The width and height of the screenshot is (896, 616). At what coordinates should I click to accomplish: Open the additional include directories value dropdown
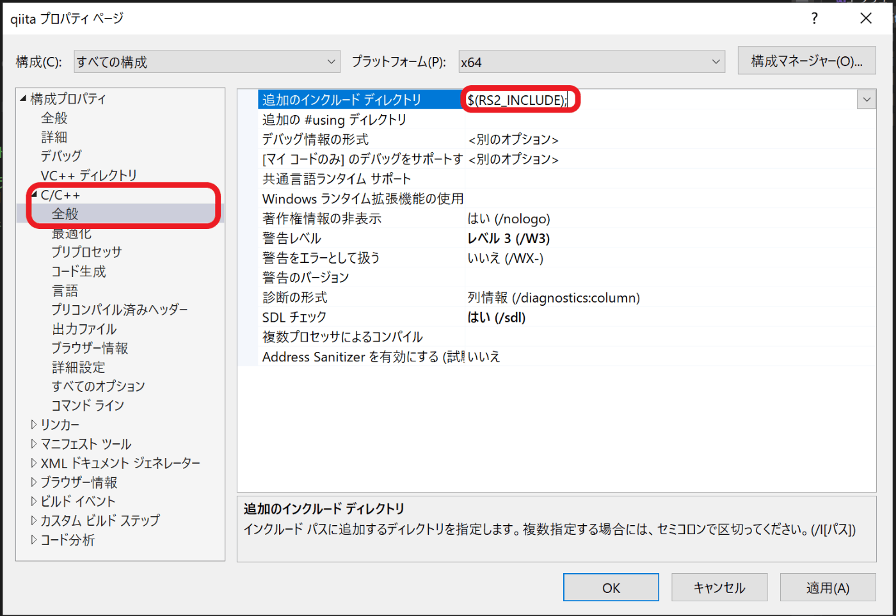pos(867,99)
